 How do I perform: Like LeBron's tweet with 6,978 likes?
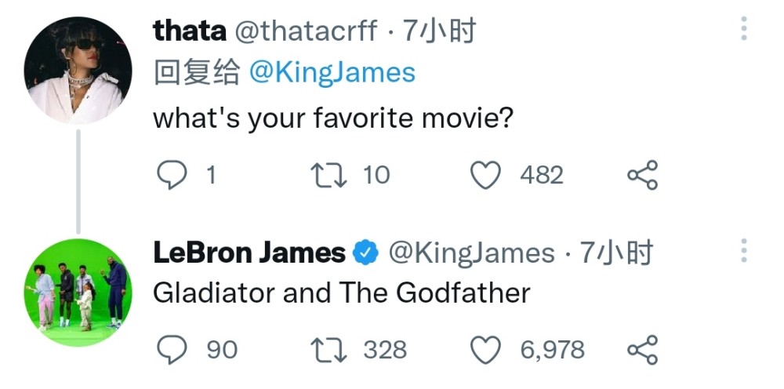coord(485,350)
